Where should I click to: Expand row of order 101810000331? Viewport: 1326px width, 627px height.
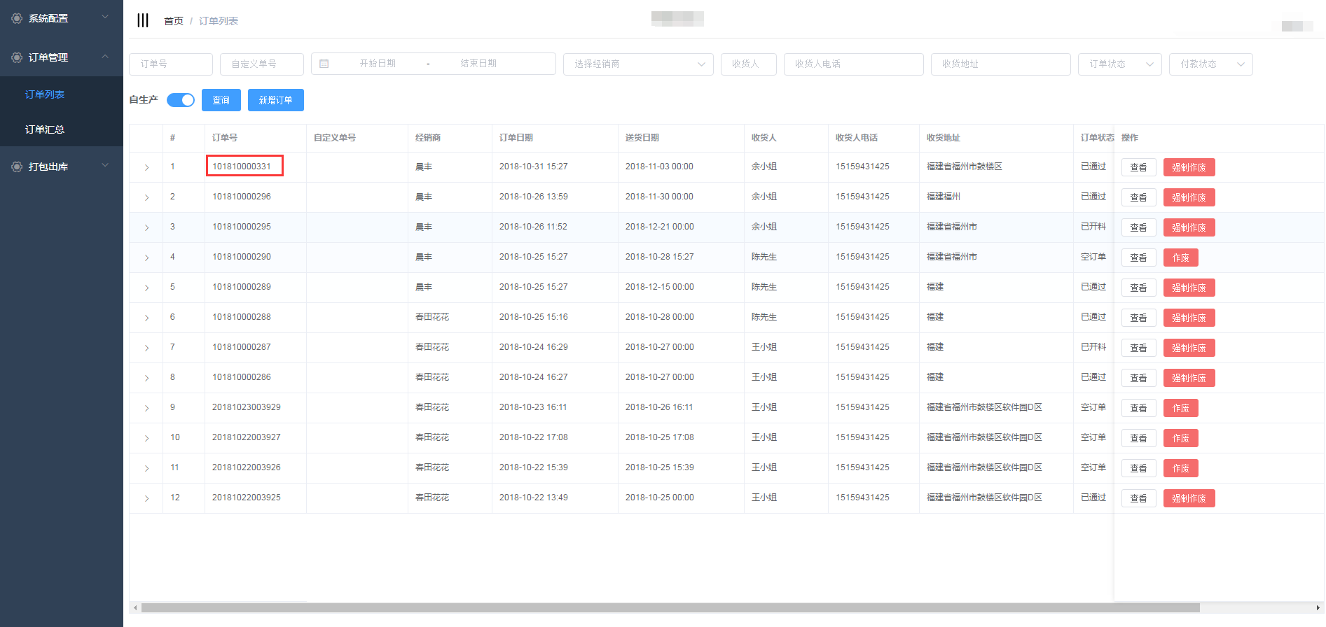pos(146,167)
